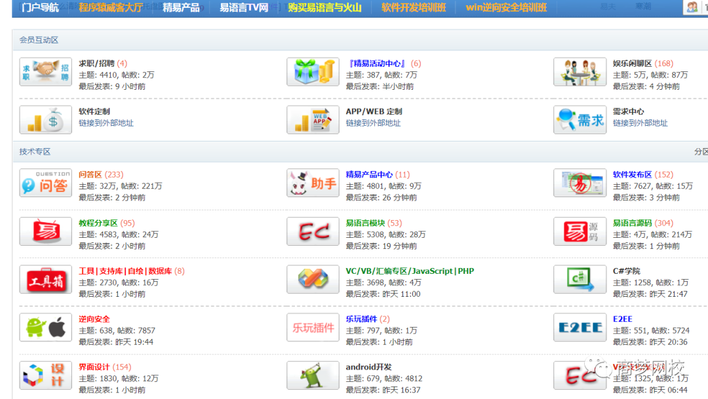Open the 需求中心 search icon
The width and height of the screenshot is (708, 399).
(580, 120)
